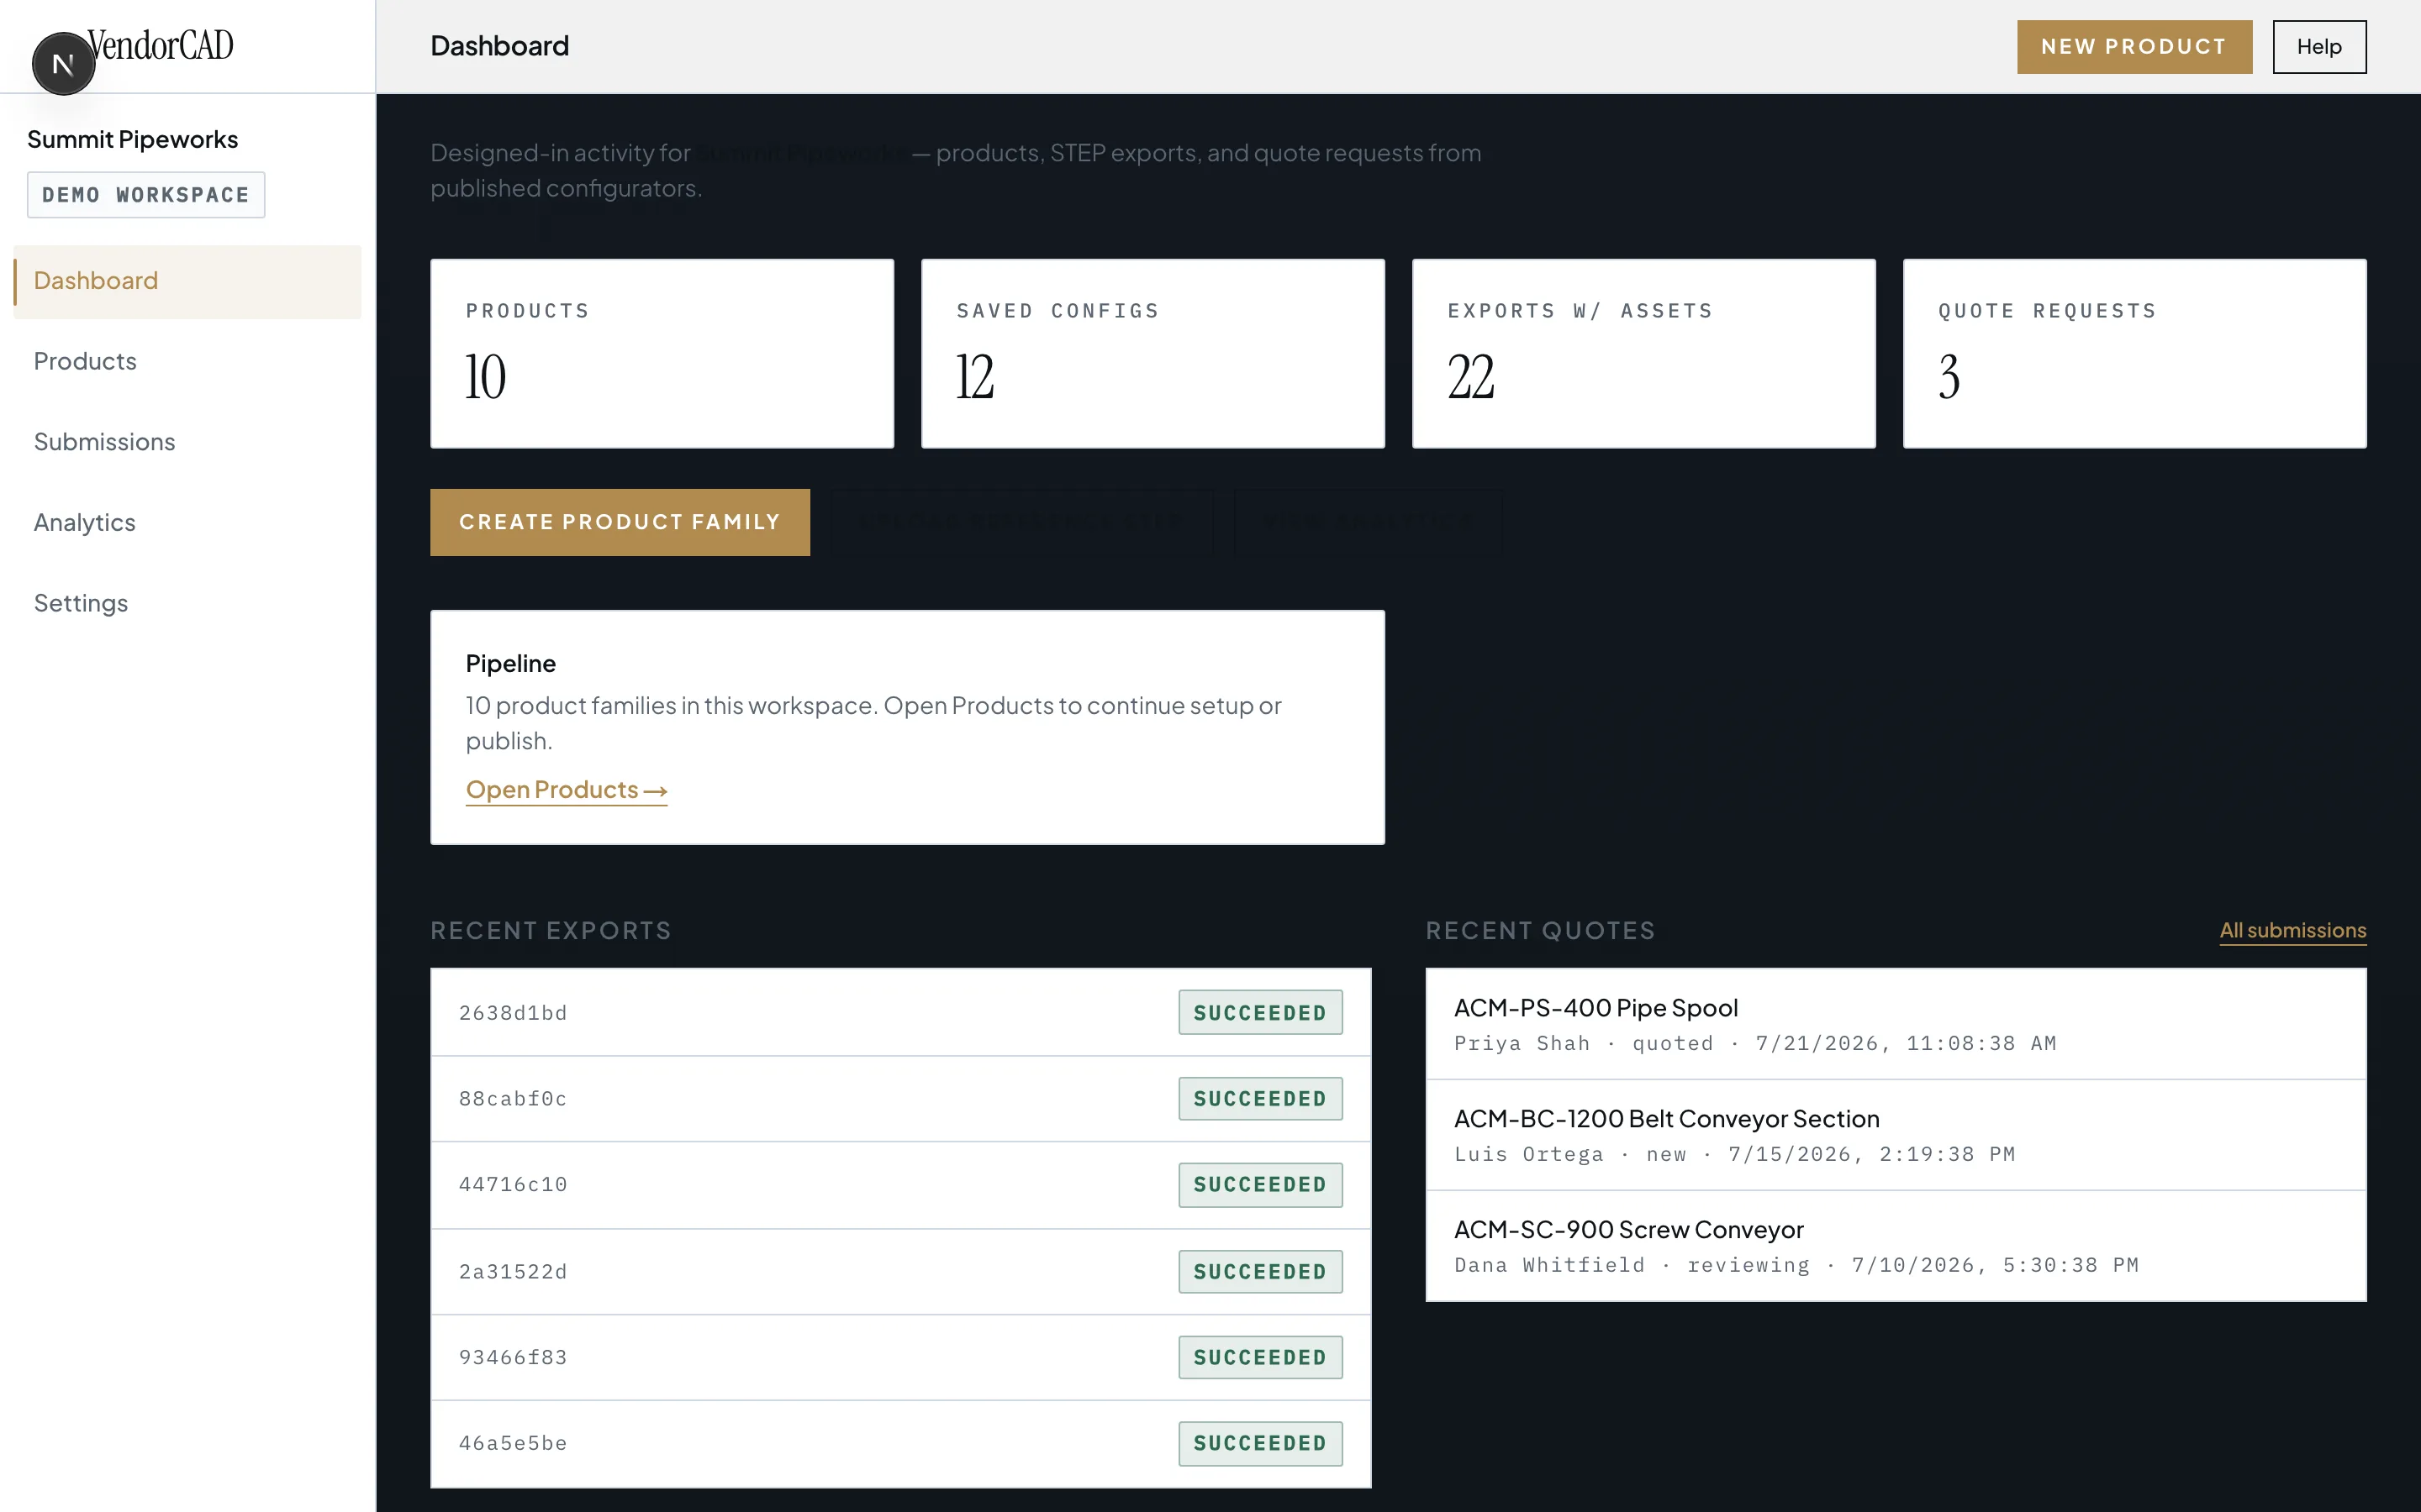Click the Priya Shah quoted details line
The image size is (2421, 1512).
[x=1754, y=1043]
